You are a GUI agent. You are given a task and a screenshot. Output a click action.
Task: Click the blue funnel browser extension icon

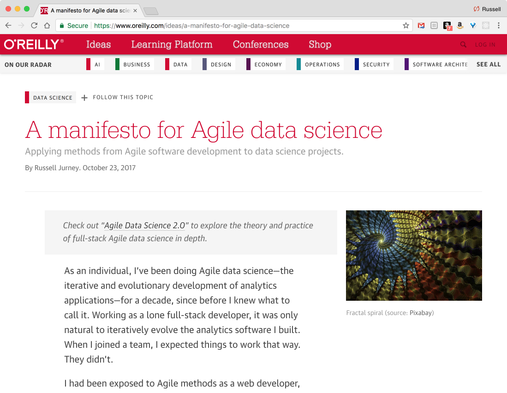[x=472, y=25]
